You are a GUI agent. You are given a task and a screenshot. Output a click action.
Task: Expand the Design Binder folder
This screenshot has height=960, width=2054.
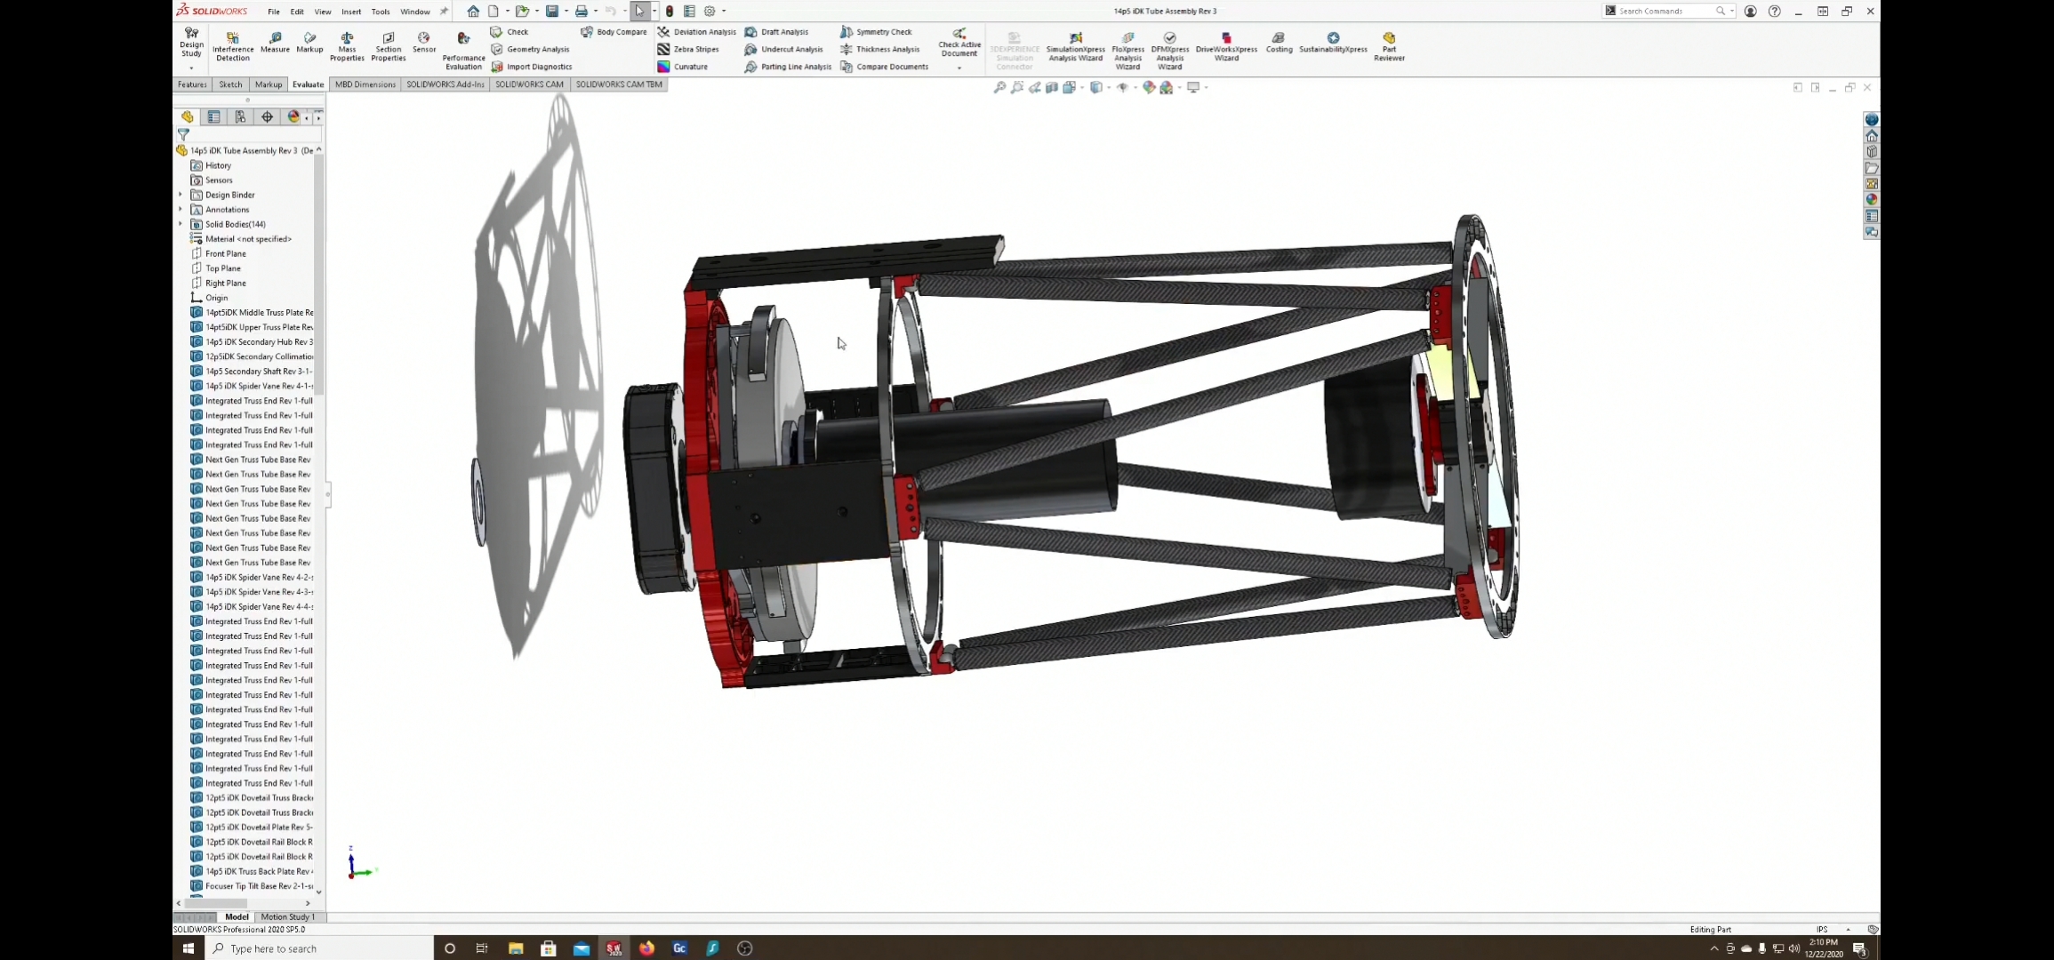click(181, 195)
